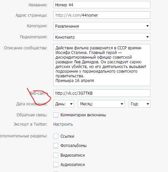Tick the Видеозаписи checkbox

tap(56, 155)
